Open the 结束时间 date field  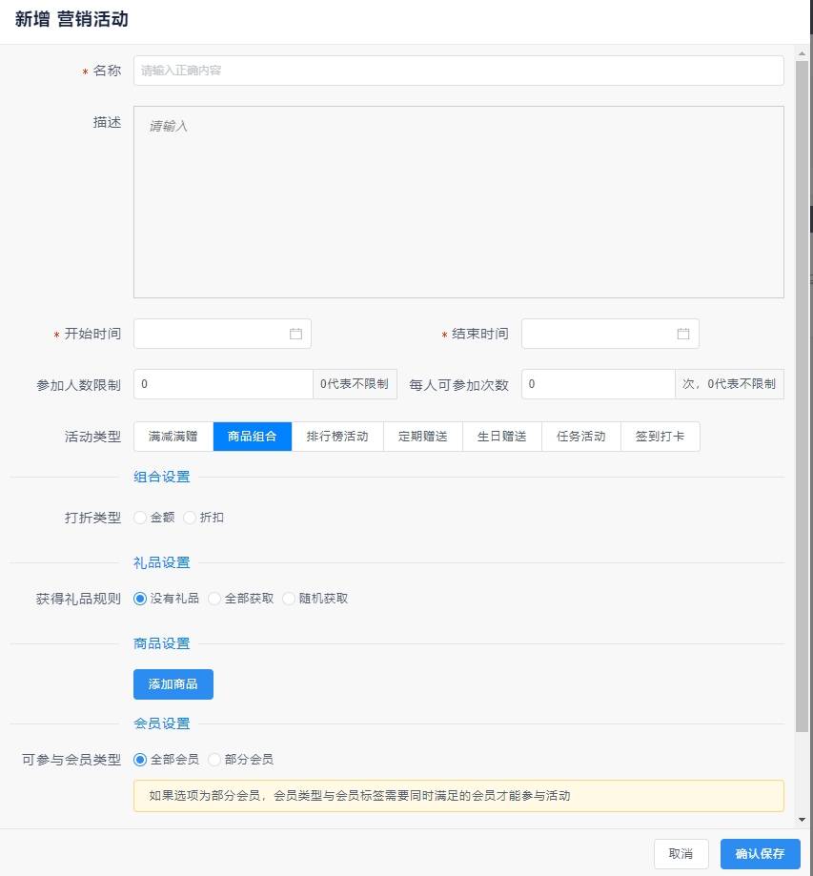point(610,334)
